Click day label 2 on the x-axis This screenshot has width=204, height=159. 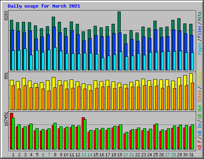pos(19,155)
